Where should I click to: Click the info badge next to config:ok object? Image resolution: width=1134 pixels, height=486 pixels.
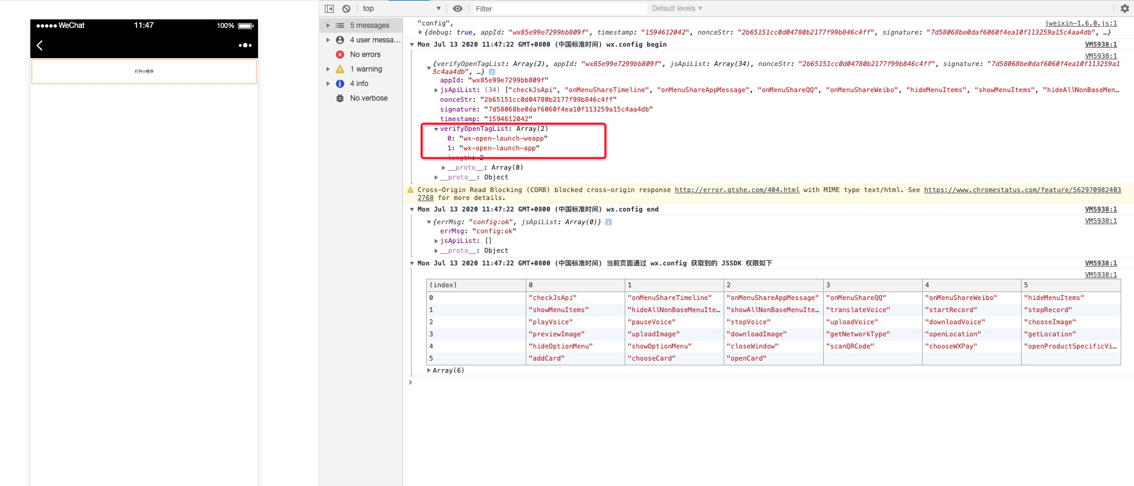pyautogui.click(x=608, y=222)
